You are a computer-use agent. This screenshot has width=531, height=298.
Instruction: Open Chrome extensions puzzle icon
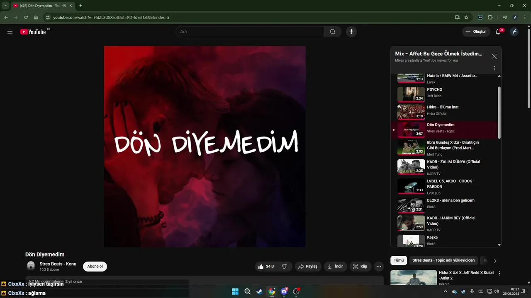pos(490,17)
